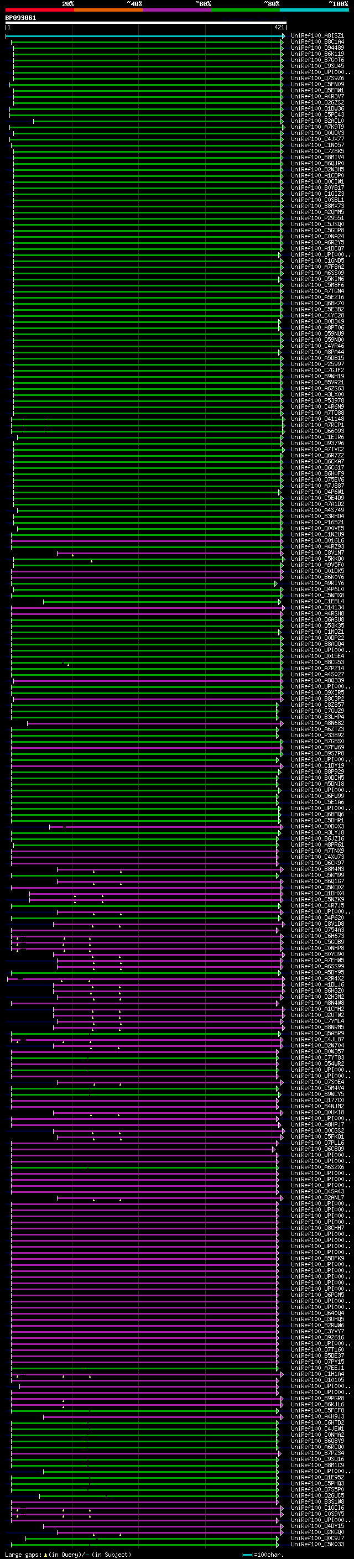Open hit UniRef100_C5KKQ0
Image resolution: width=354 pixels, height=1559 pixels.
(x=317, y=559)
